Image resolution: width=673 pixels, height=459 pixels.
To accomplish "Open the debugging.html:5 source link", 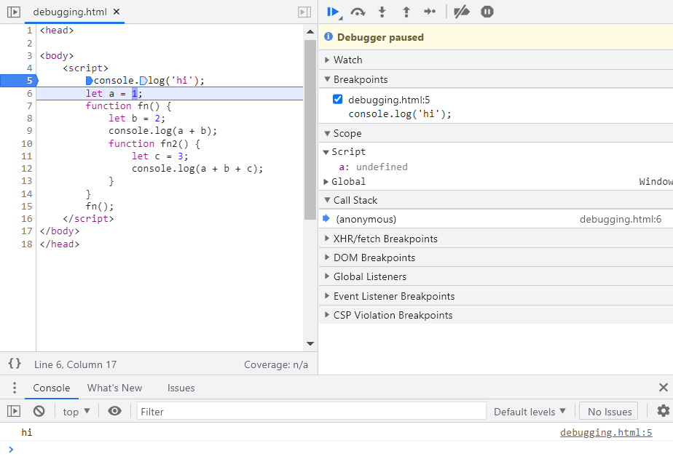I will (606, 432).
